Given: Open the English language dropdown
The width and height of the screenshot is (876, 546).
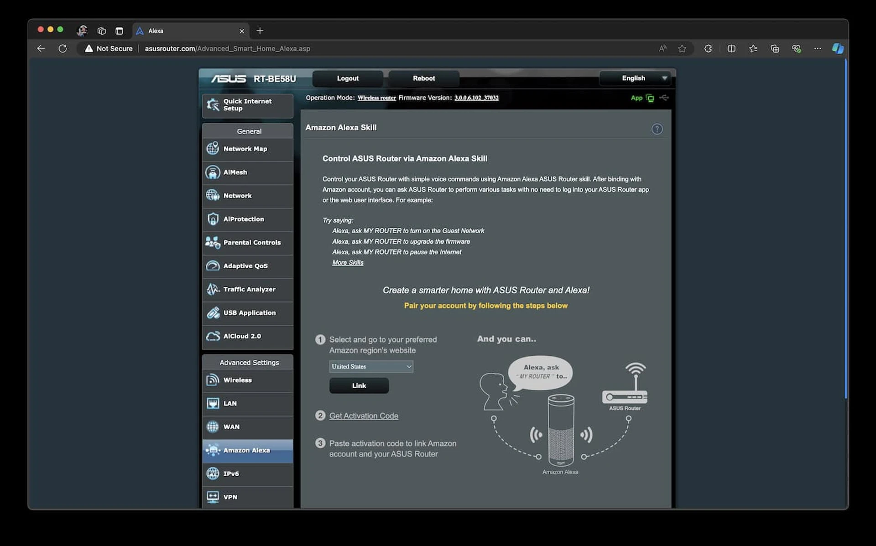Looking at the screenshot, I should [x=635, y=78].
